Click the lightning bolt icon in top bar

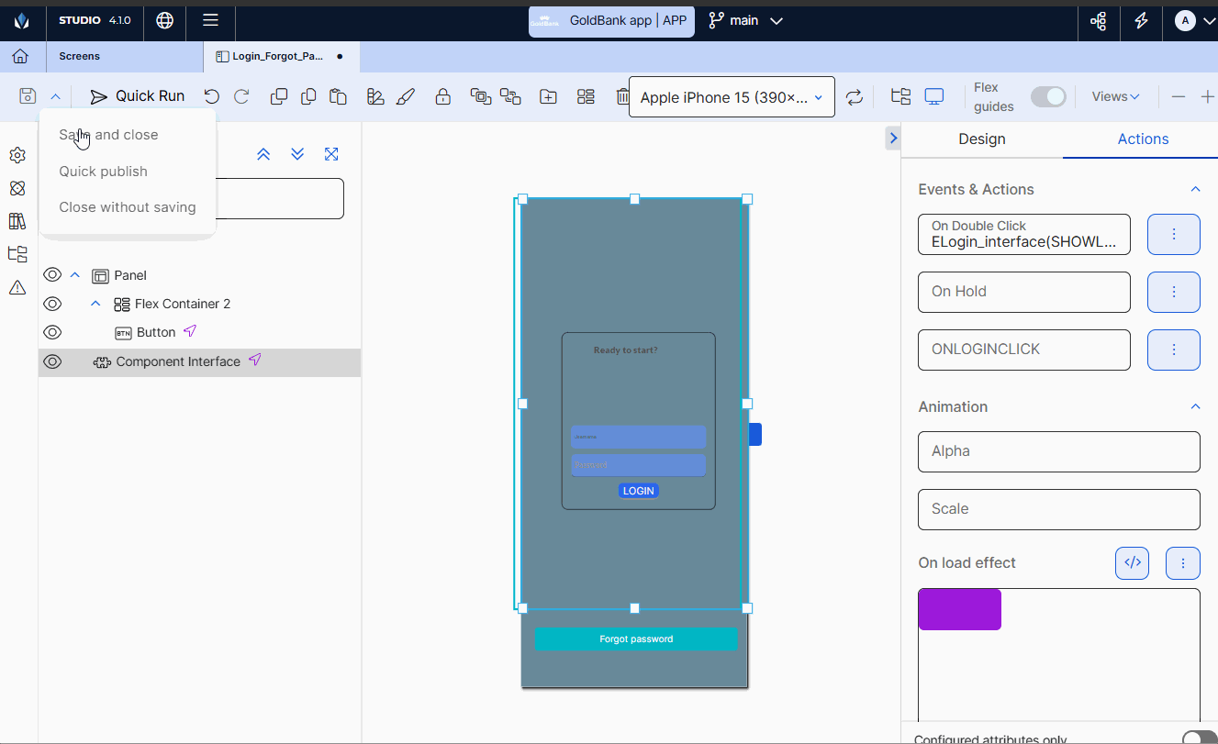[1141, 20]
